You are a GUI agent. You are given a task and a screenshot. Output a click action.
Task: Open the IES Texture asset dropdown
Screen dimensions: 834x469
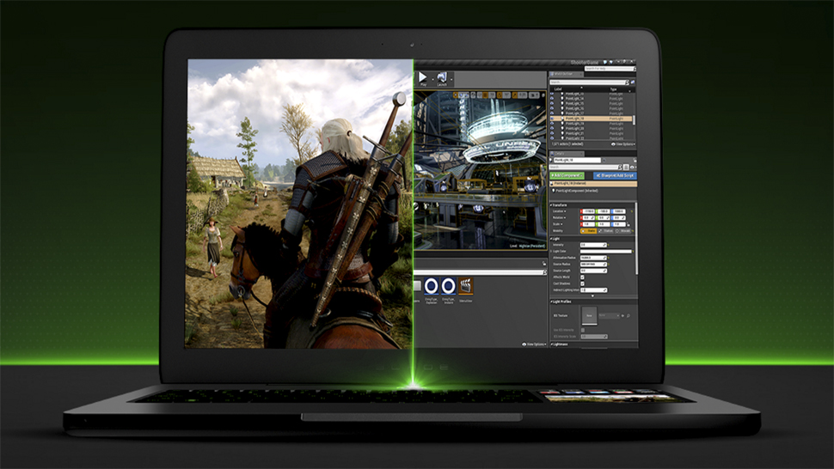610,315
